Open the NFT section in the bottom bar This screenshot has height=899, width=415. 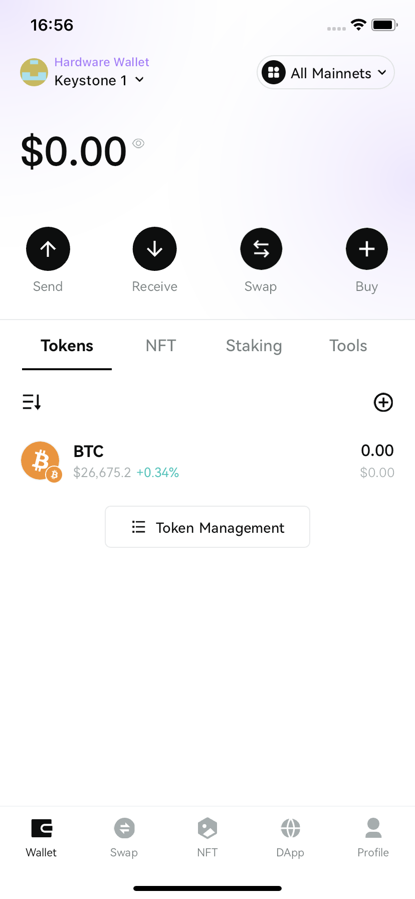(207, 836)
